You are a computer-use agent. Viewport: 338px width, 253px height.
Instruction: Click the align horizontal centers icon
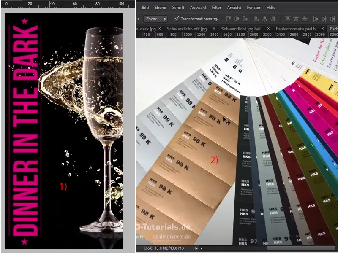[x=265, y=19]
